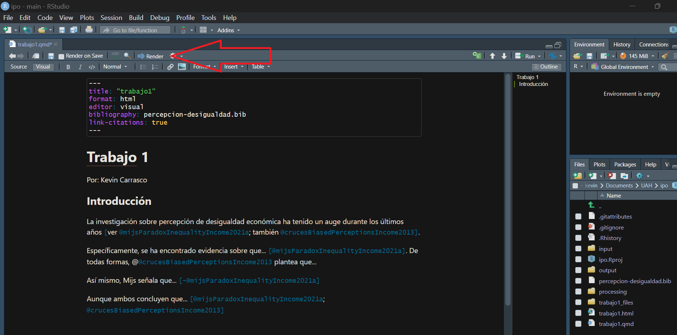The height and width of the screenshot is (335, 677).
Task: Click the Go to file/function field
Action: (x=135, y=30)
